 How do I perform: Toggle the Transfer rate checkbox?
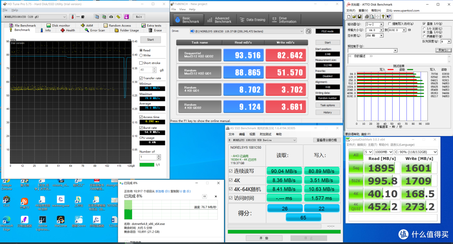click(141, 78)
